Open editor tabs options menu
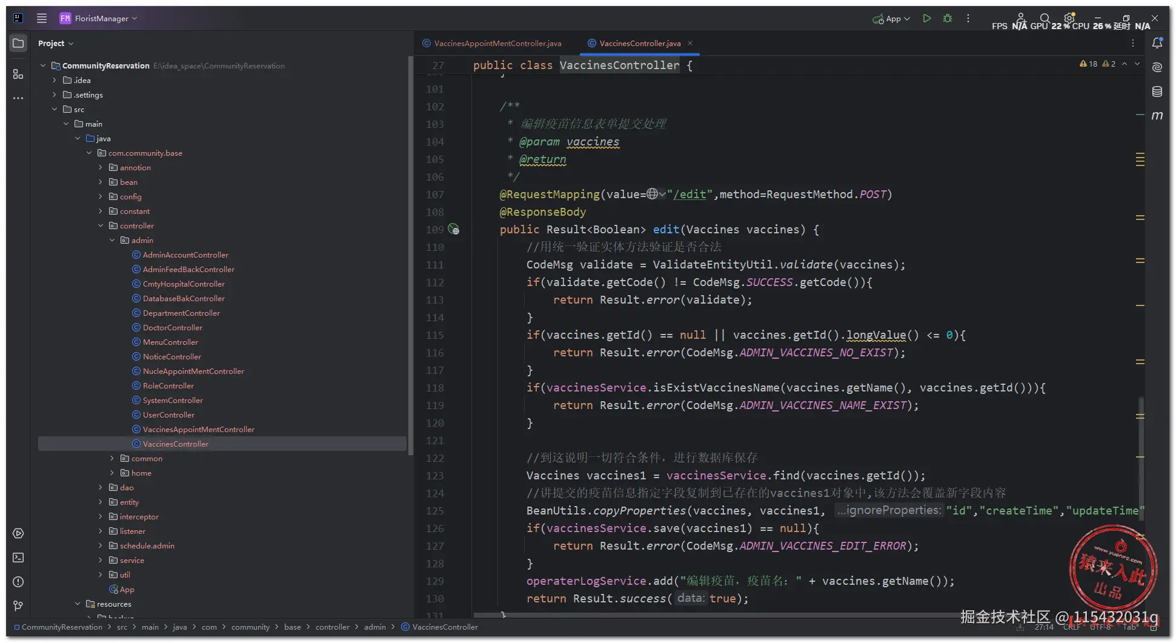 click(1133, 43)
